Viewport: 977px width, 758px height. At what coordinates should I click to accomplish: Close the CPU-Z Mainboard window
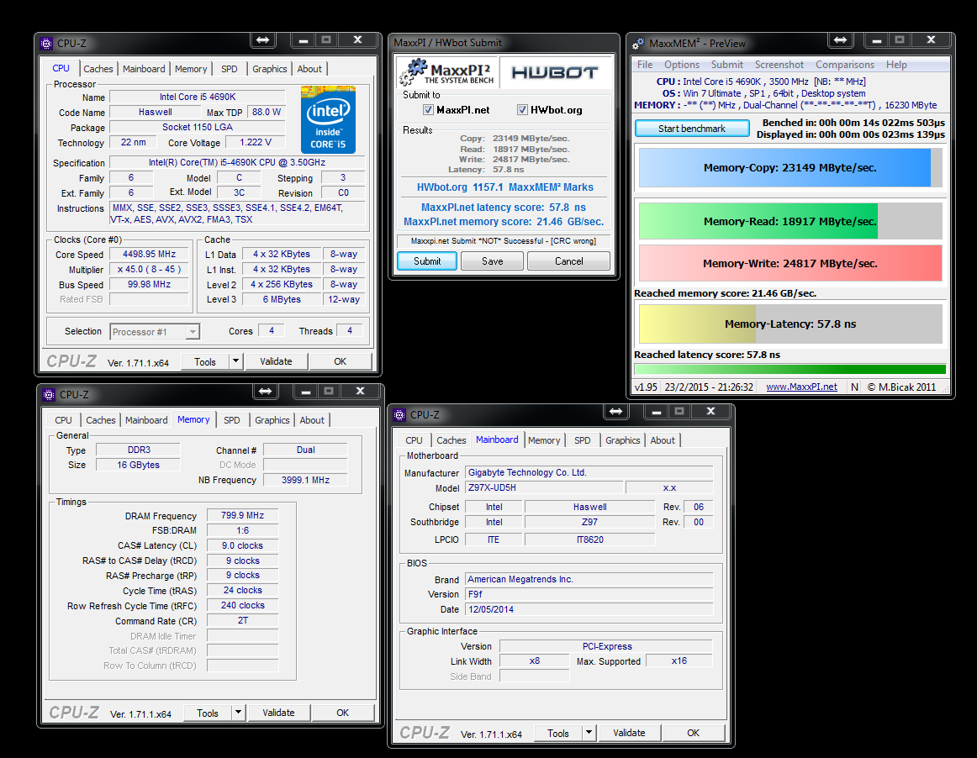click(x=710, y=411)
